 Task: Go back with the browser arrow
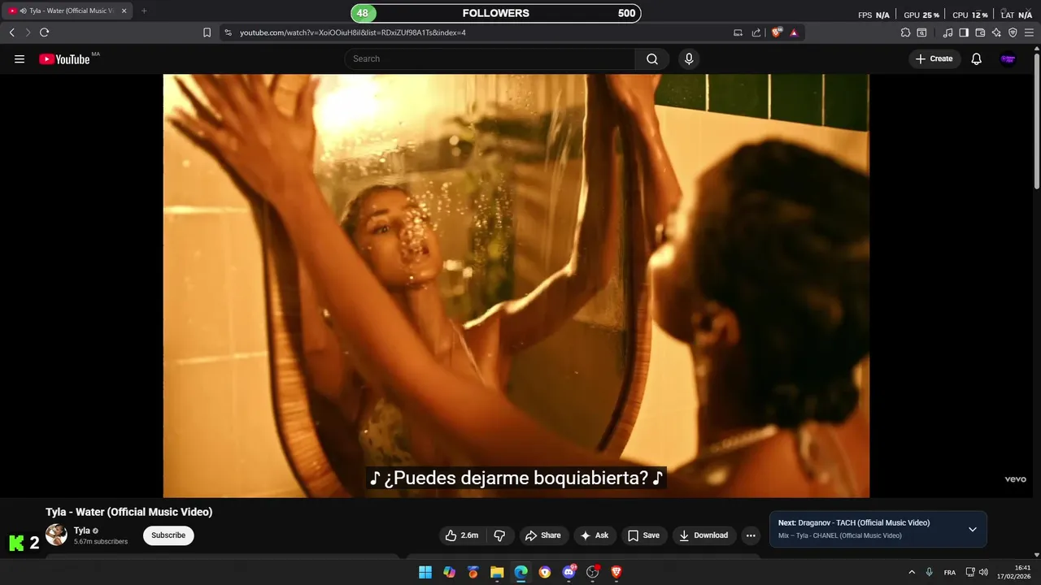click(x=11, y=32)
